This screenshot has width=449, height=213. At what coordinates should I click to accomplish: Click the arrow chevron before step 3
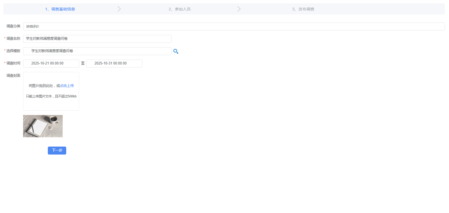[x=239, y=9]
